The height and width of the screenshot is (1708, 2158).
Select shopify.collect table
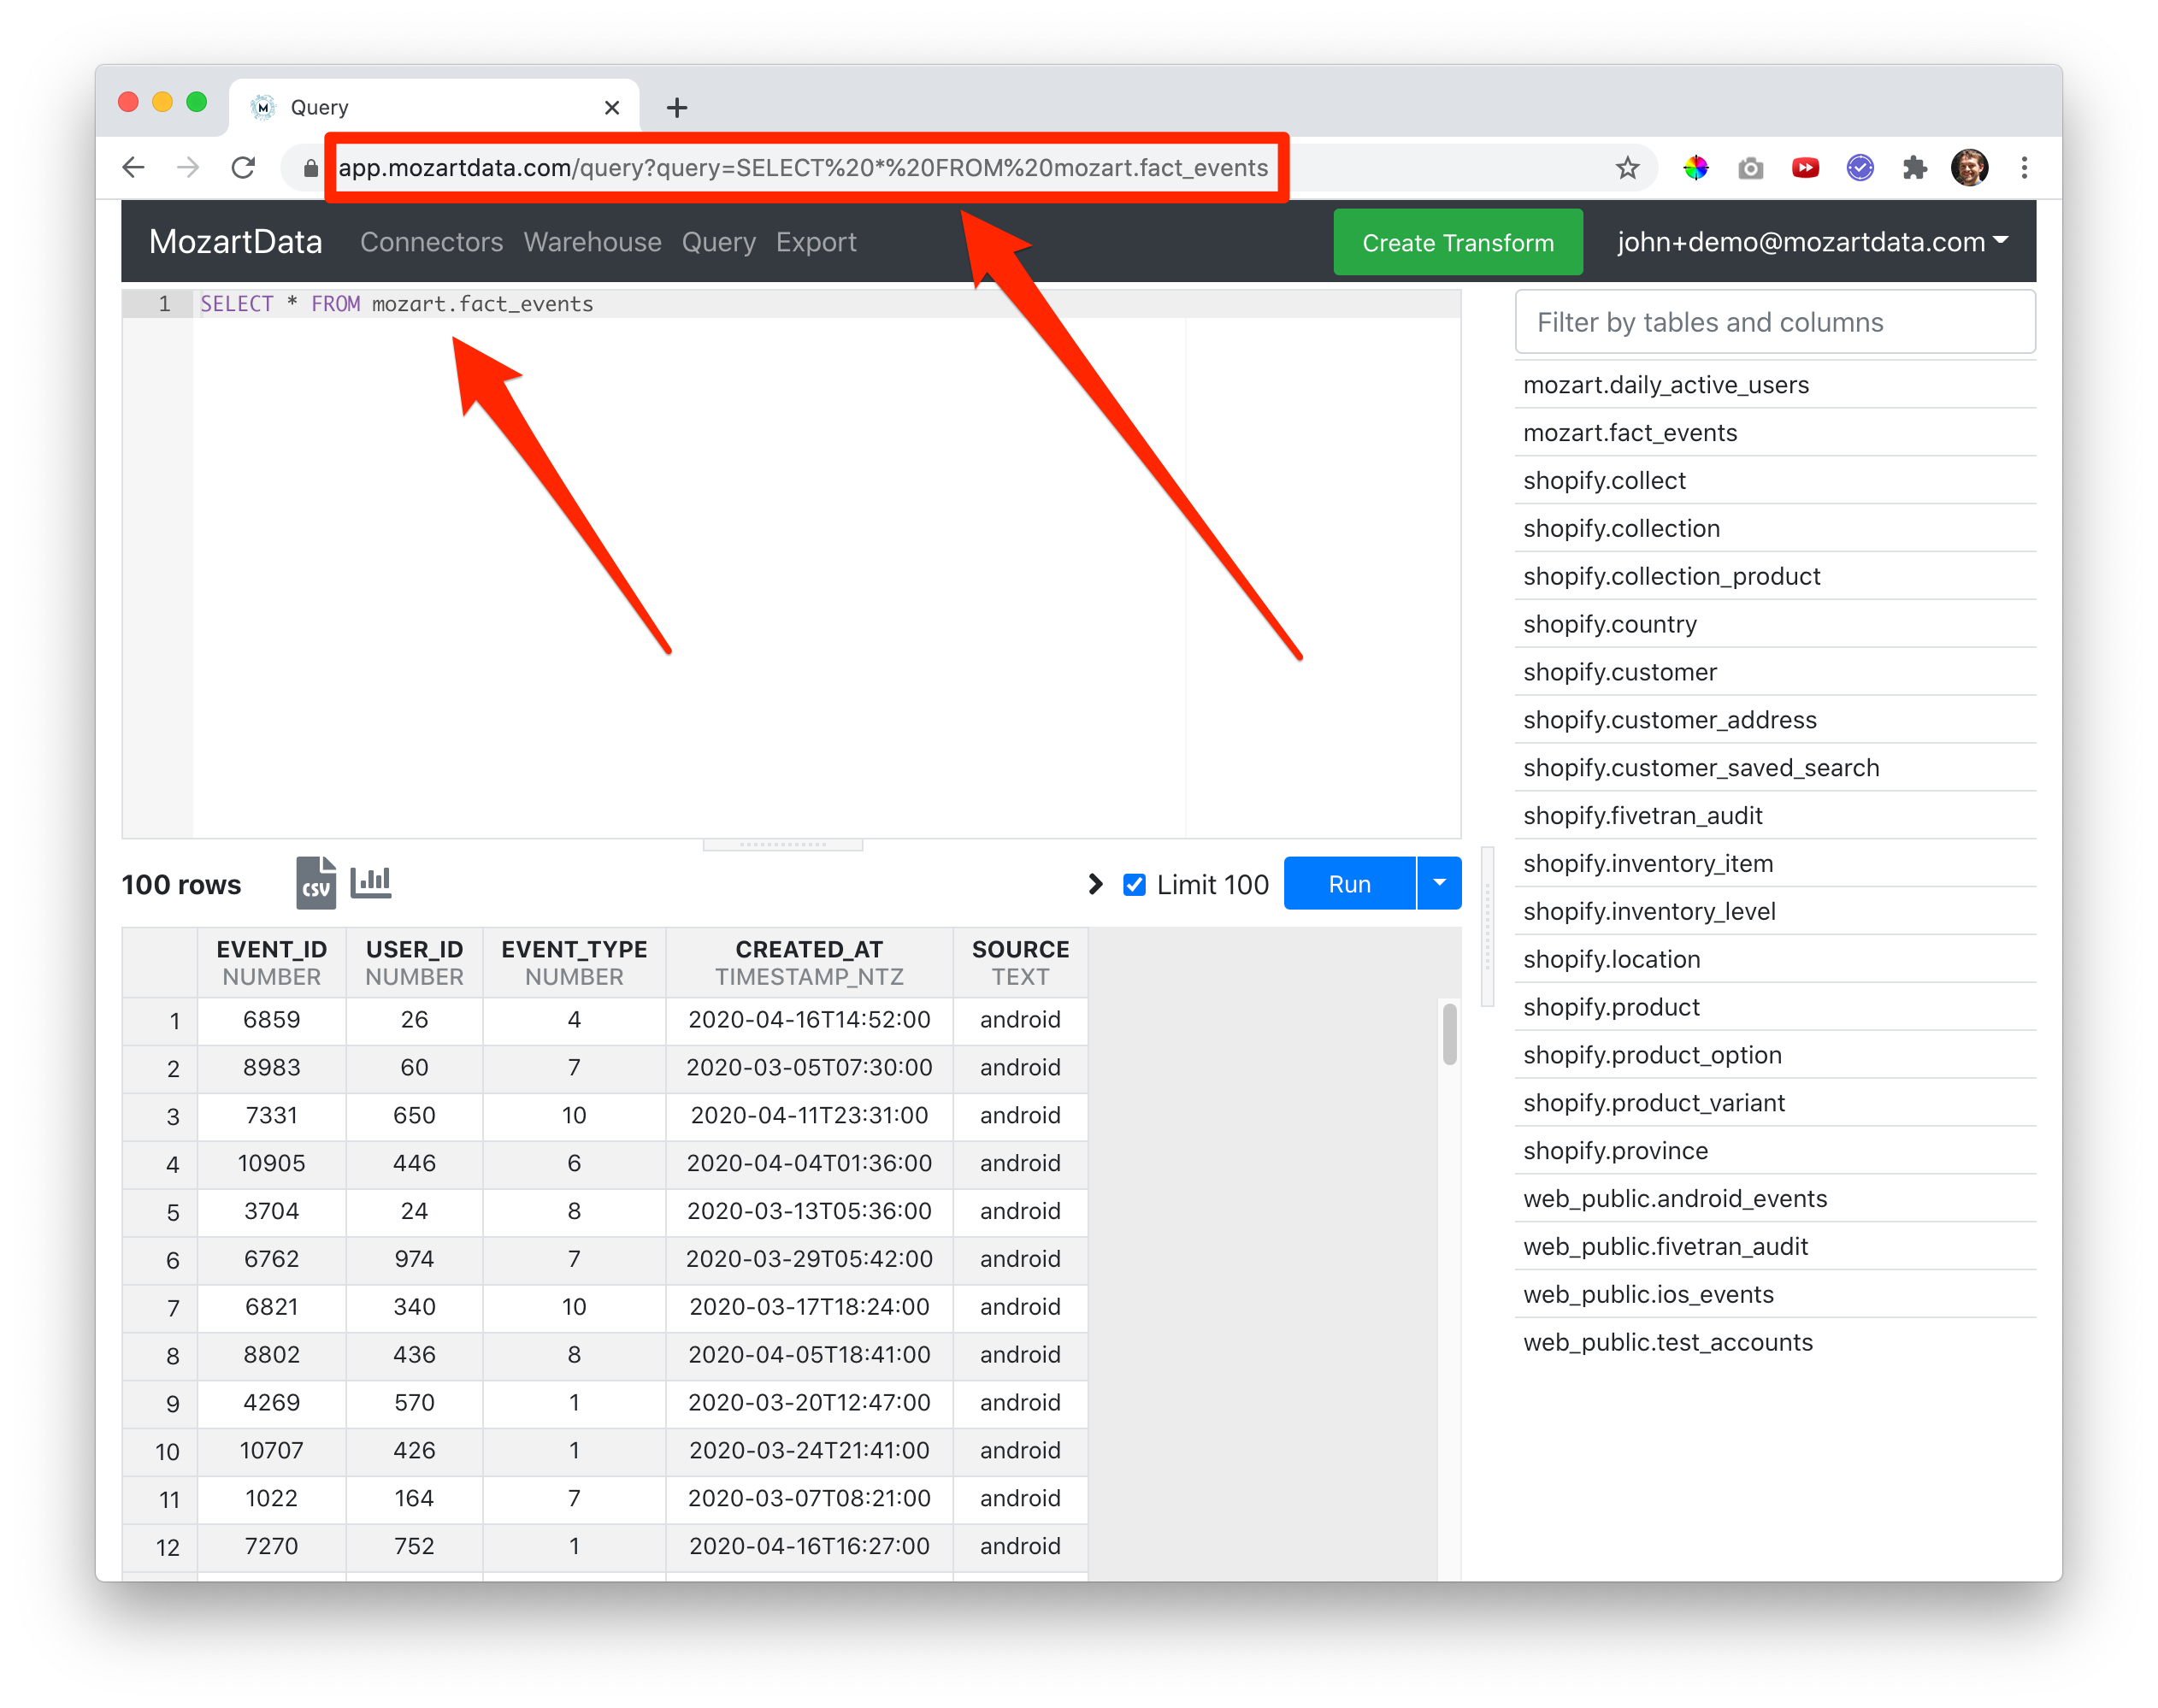(x=1775, y=480)
